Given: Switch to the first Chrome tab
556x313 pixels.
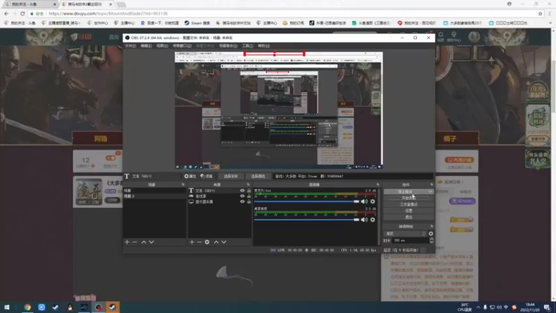Looking at the screenshot, I should [30, 4].
